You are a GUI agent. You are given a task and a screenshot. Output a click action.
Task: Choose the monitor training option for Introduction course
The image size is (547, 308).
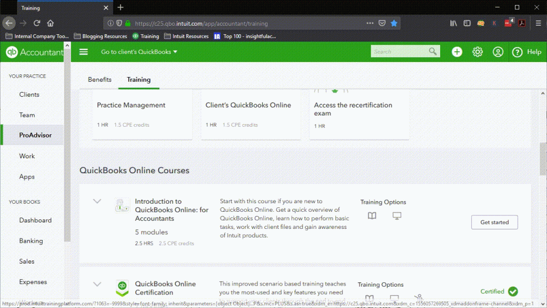[x=397, y=216]
